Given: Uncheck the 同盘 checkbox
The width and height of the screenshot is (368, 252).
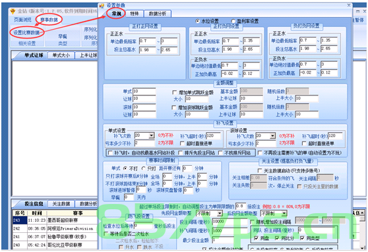Looking at the screenshot, I should coord(257,238).
